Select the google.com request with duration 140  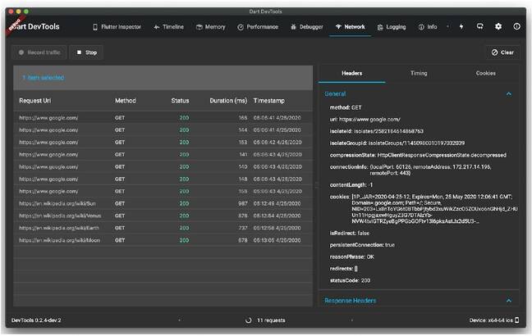pos(163,166)
